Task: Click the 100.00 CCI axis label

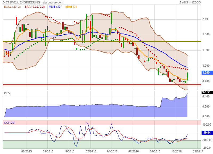Action: (x=207, y=125)
